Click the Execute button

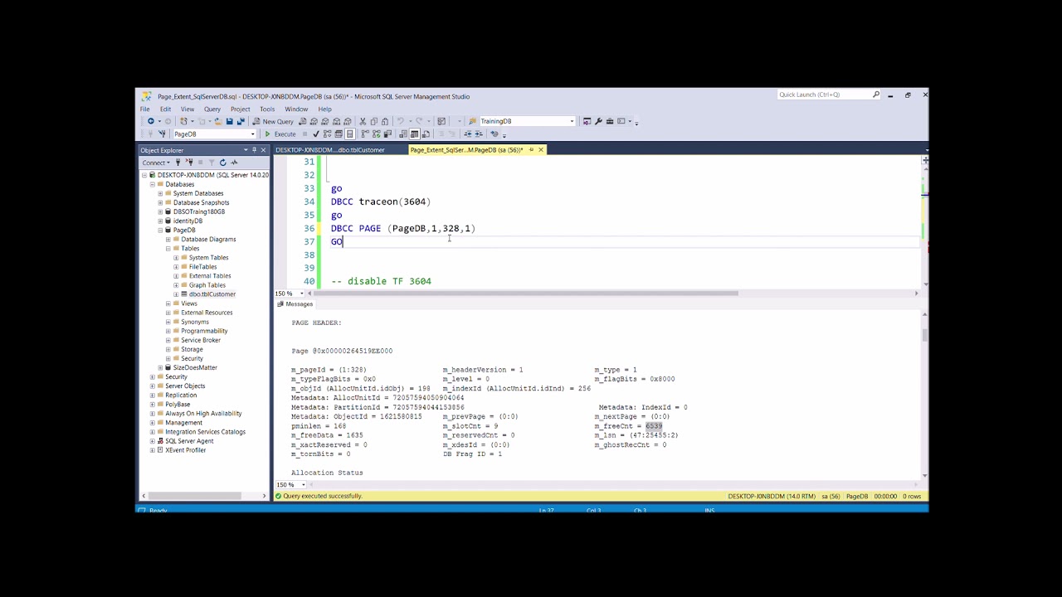(x=280, y=133)
